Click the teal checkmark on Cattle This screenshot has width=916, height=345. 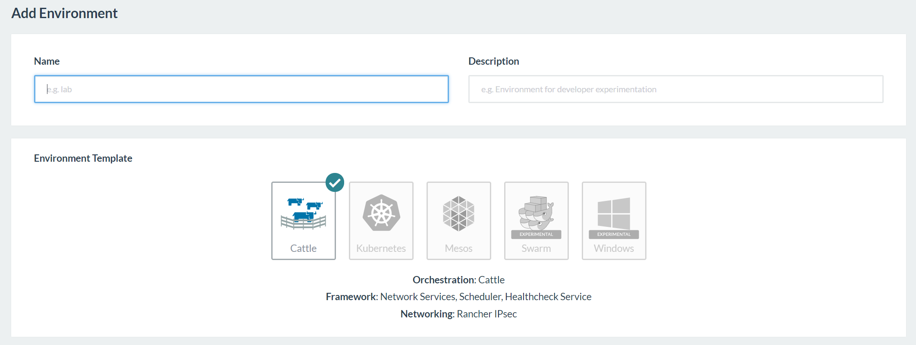point(335,182)
